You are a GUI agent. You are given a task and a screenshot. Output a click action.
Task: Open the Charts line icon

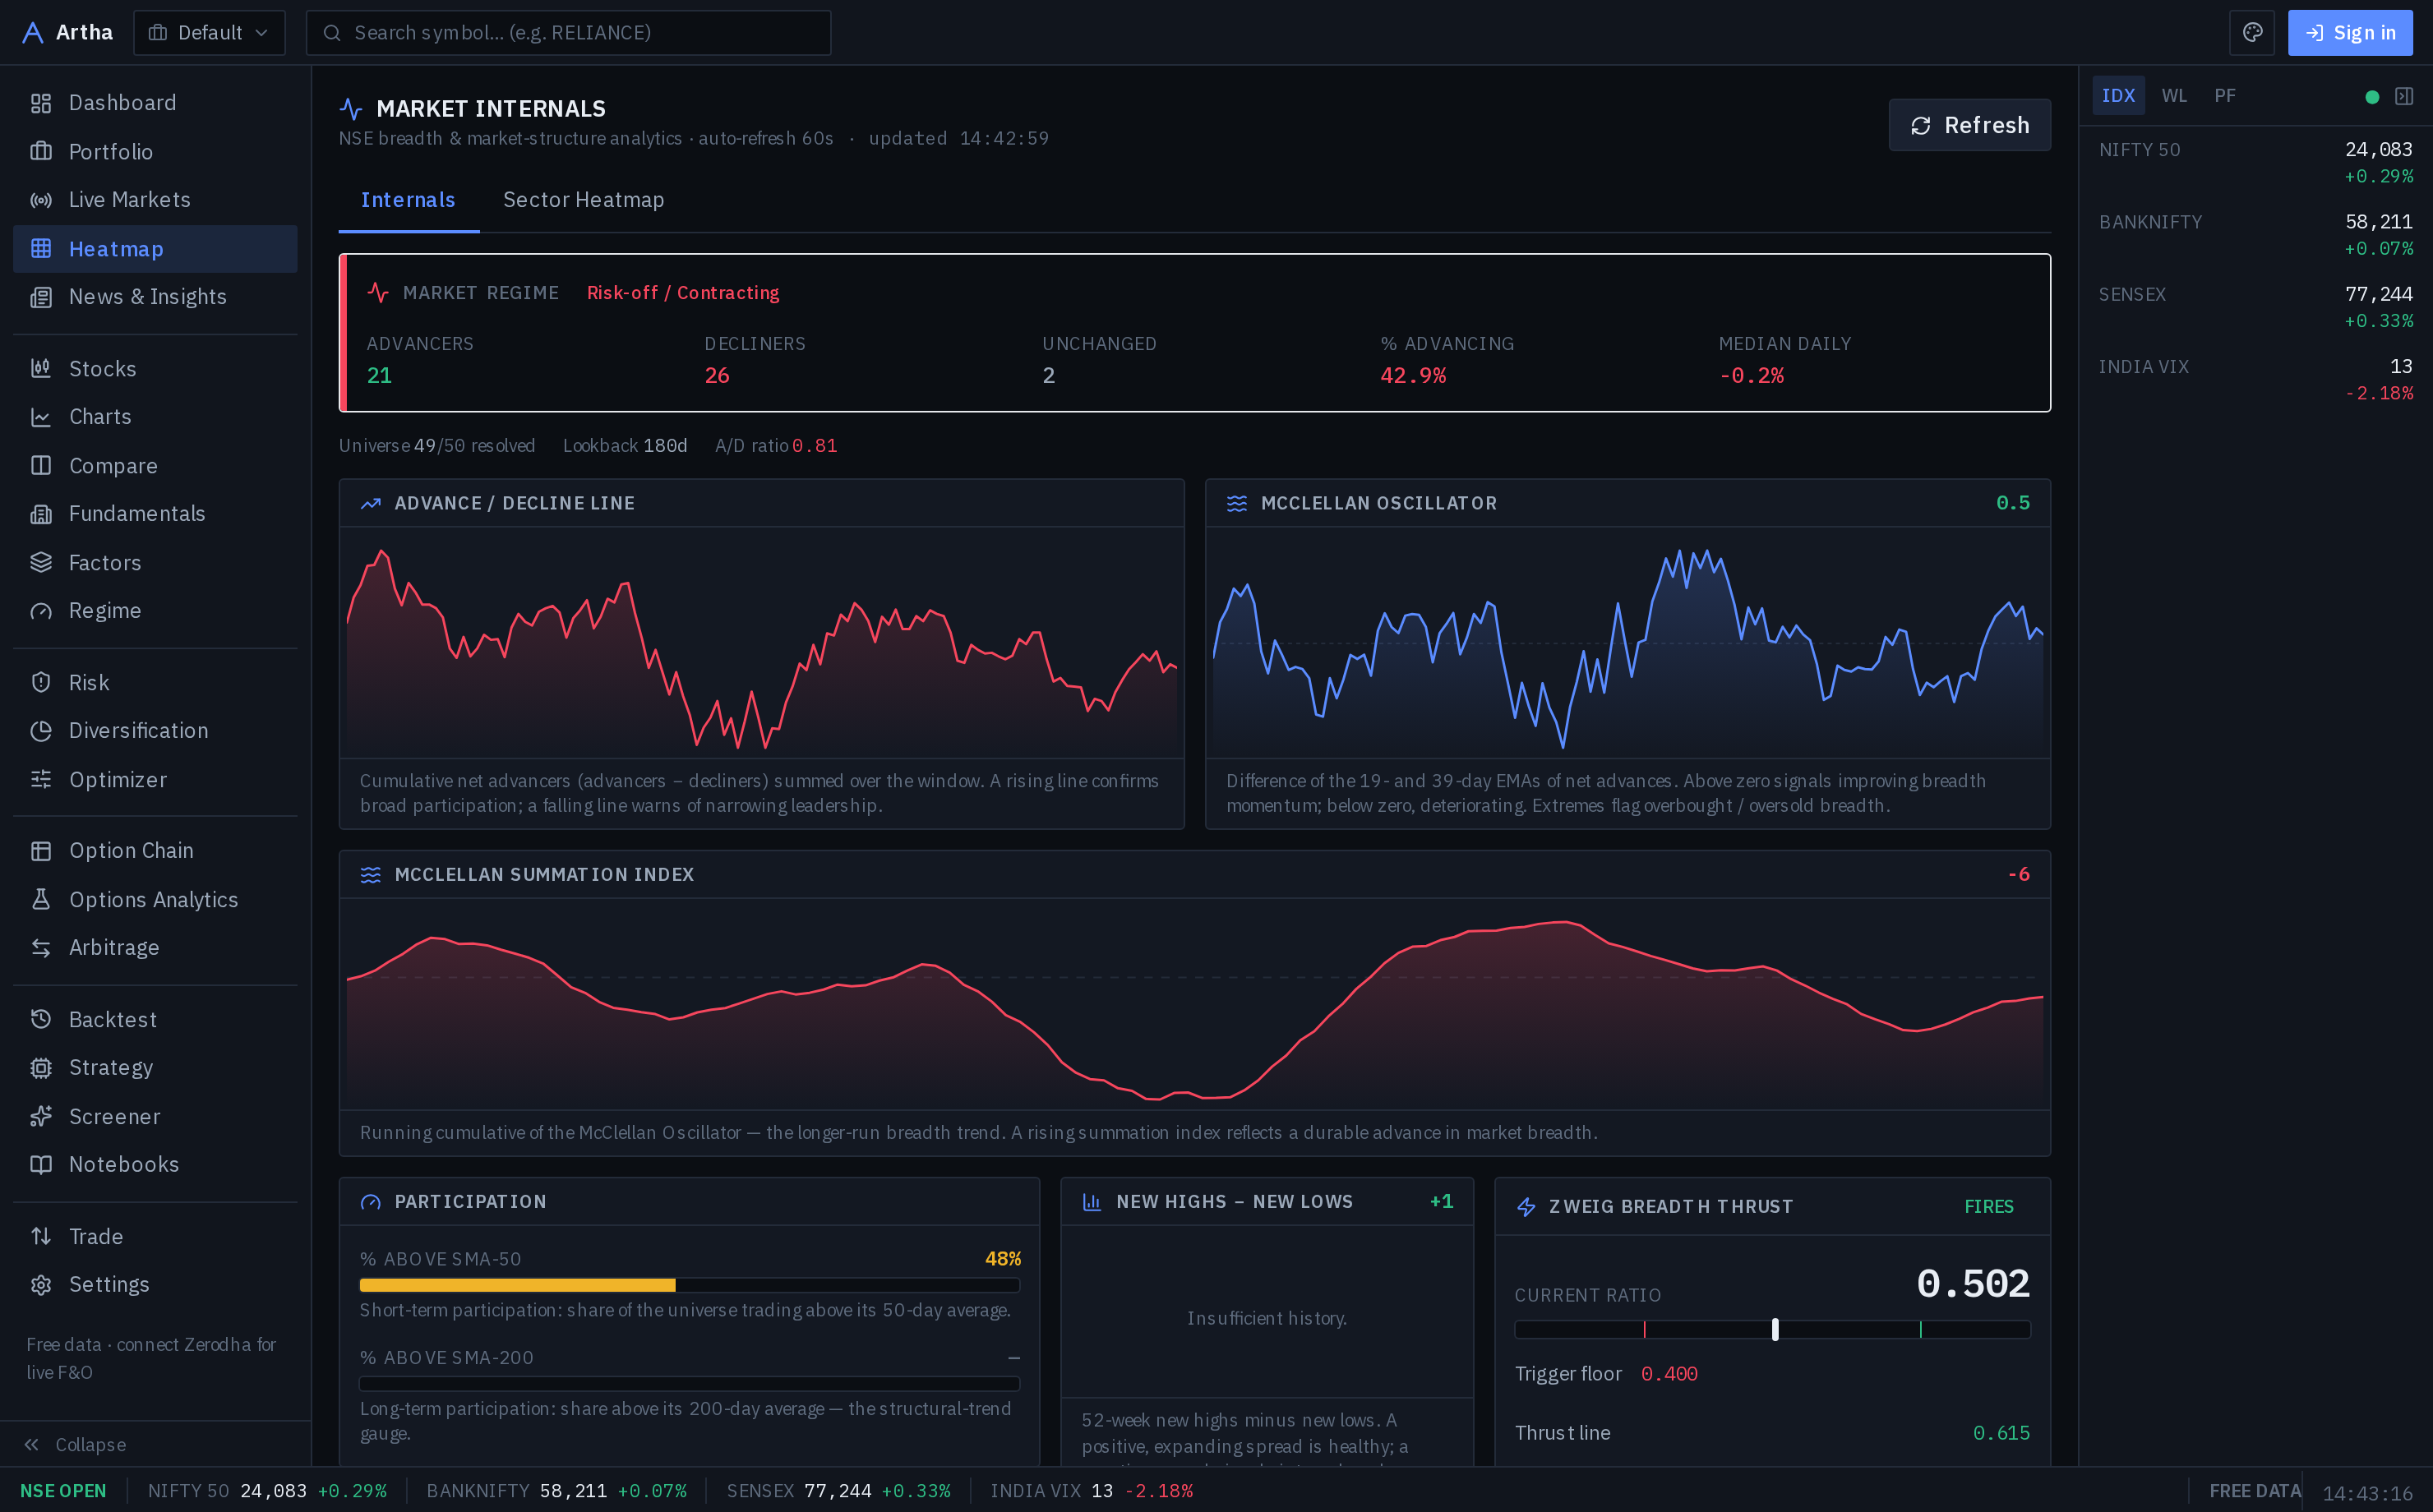tap(41, 417)
